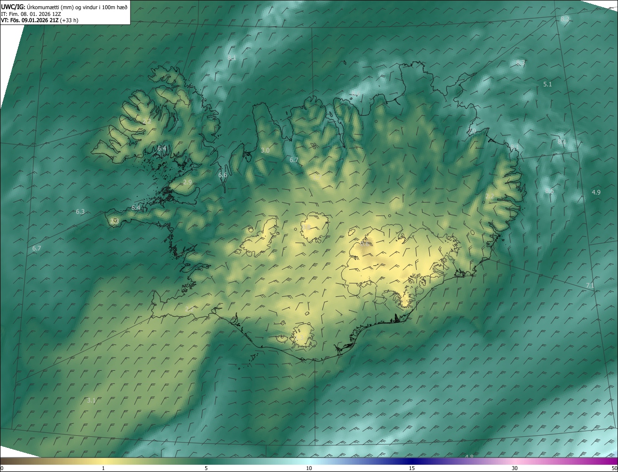Click the 8.3 precipitation value
This screenshot has height=472, width=618.
click(520, 63)
